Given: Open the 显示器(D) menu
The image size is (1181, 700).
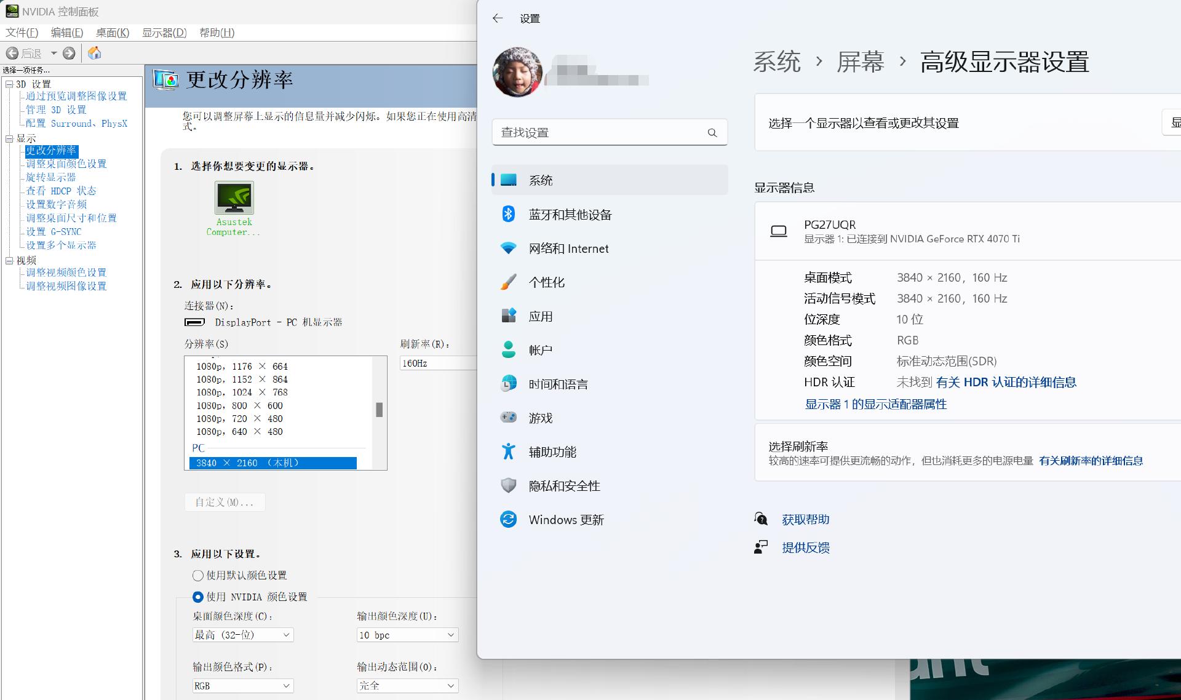Looking at the screenshot, I should 164,33.
